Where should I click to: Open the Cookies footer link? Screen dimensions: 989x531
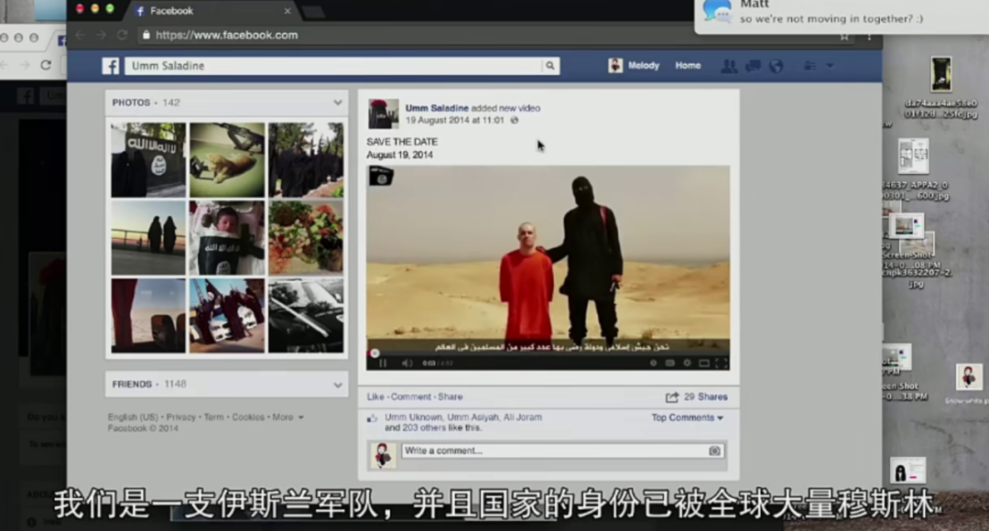coord(248,417)
